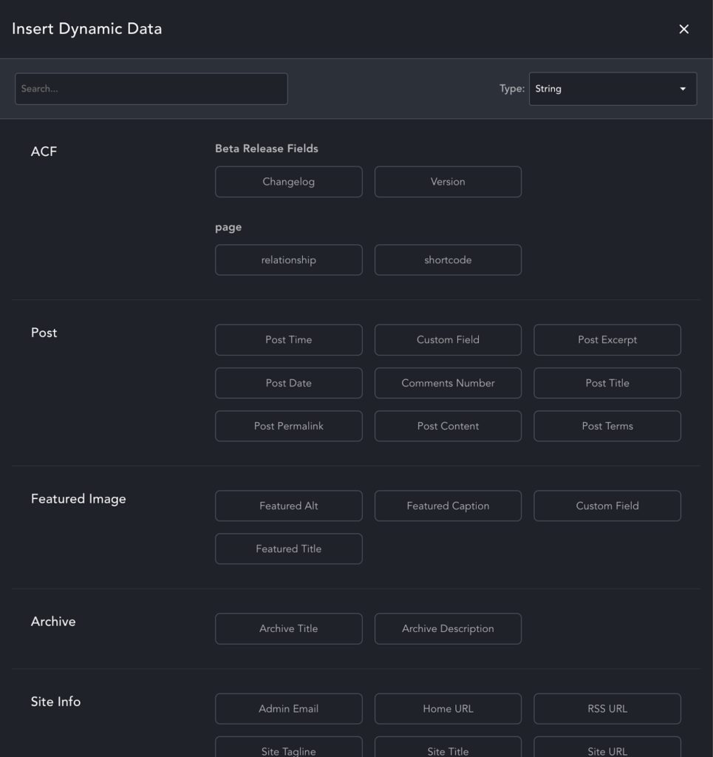Select the relationship field under page
The width and height of the screenshot is (713, 757).
[x=288, y=259]
